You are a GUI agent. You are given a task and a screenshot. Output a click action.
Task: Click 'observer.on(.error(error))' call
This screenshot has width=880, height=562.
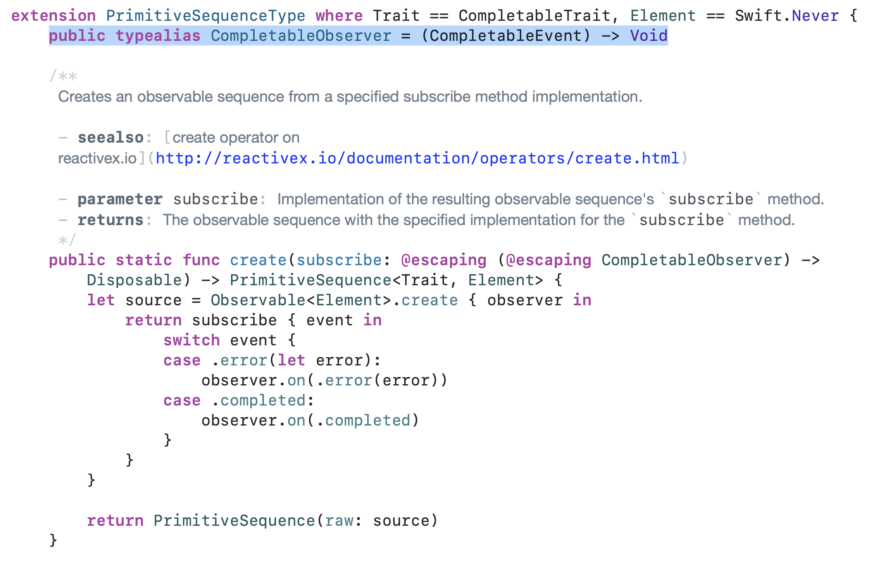tap(324, 380)
